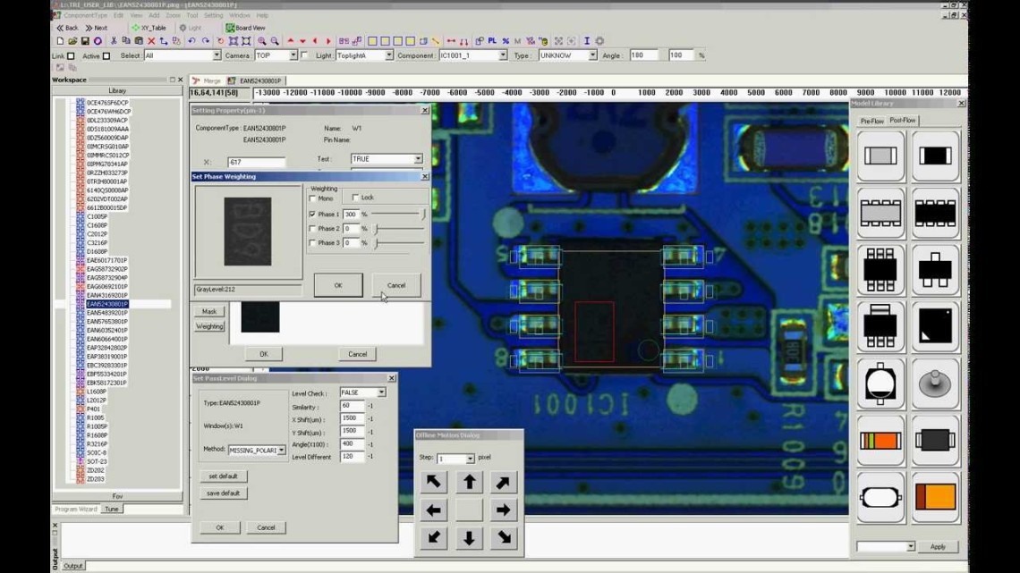This screenshot has width=1020, height=573.
Task: Click the up arrow in Offline Motion Dialog
Action: pos(468,481)
